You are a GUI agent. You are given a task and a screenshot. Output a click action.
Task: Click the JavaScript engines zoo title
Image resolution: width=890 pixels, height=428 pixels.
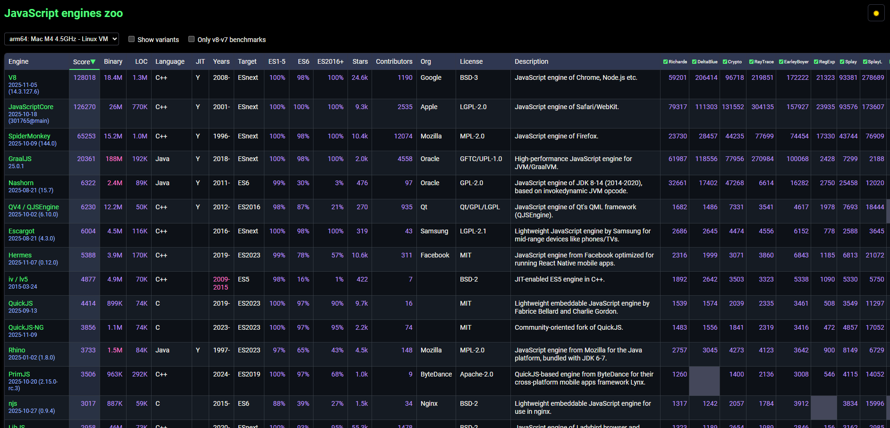pos(64,13)
